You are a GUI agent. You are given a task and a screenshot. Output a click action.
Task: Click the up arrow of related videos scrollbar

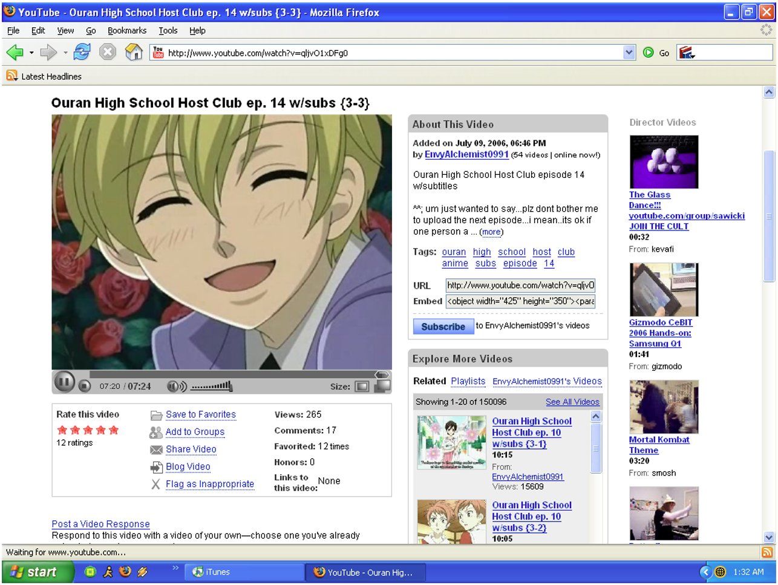tap(596, 416)
